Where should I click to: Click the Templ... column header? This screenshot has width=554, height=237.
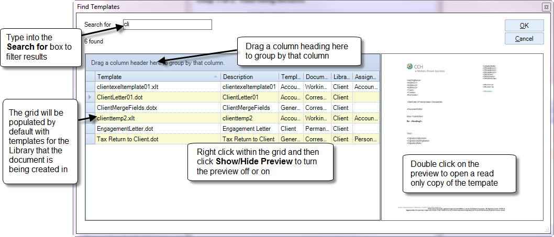pos(291,76)
